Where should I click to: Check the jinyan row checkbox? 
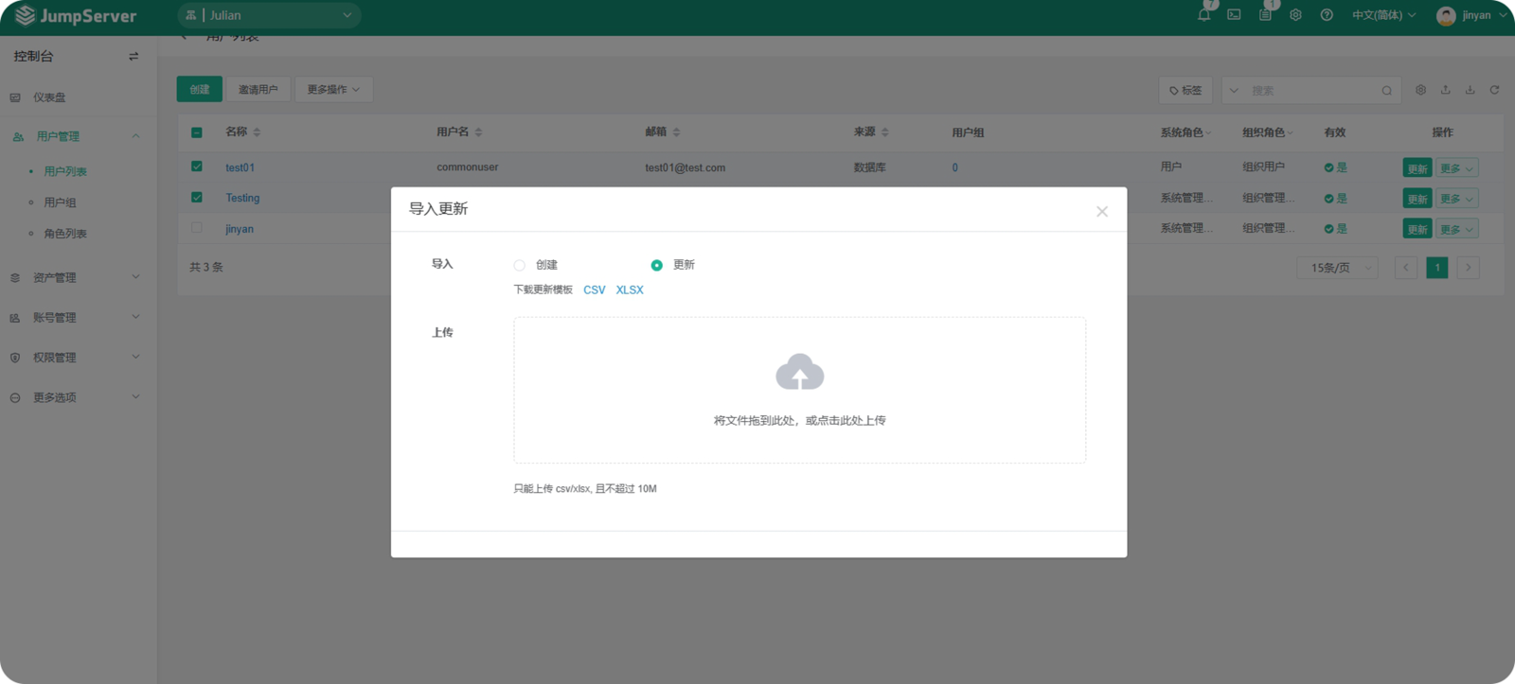tap(197, 228)
